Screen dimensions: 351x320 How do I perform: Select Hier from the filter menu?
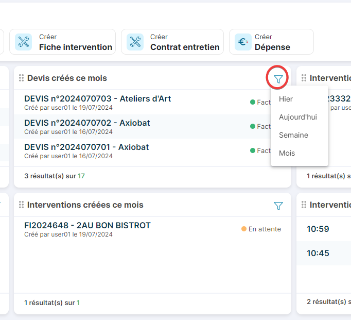pyautogui.click(x=286, y=99)
